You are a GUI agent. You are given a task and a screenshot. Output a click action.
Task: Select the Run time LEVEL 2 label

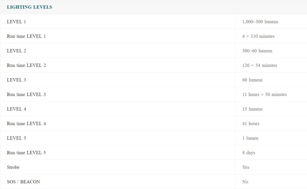tap(26, 65)
